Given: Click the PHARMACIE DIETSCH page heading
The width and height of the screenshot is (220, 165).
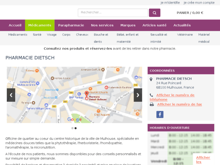Looking at the screenshot, I should click(30, 58).
